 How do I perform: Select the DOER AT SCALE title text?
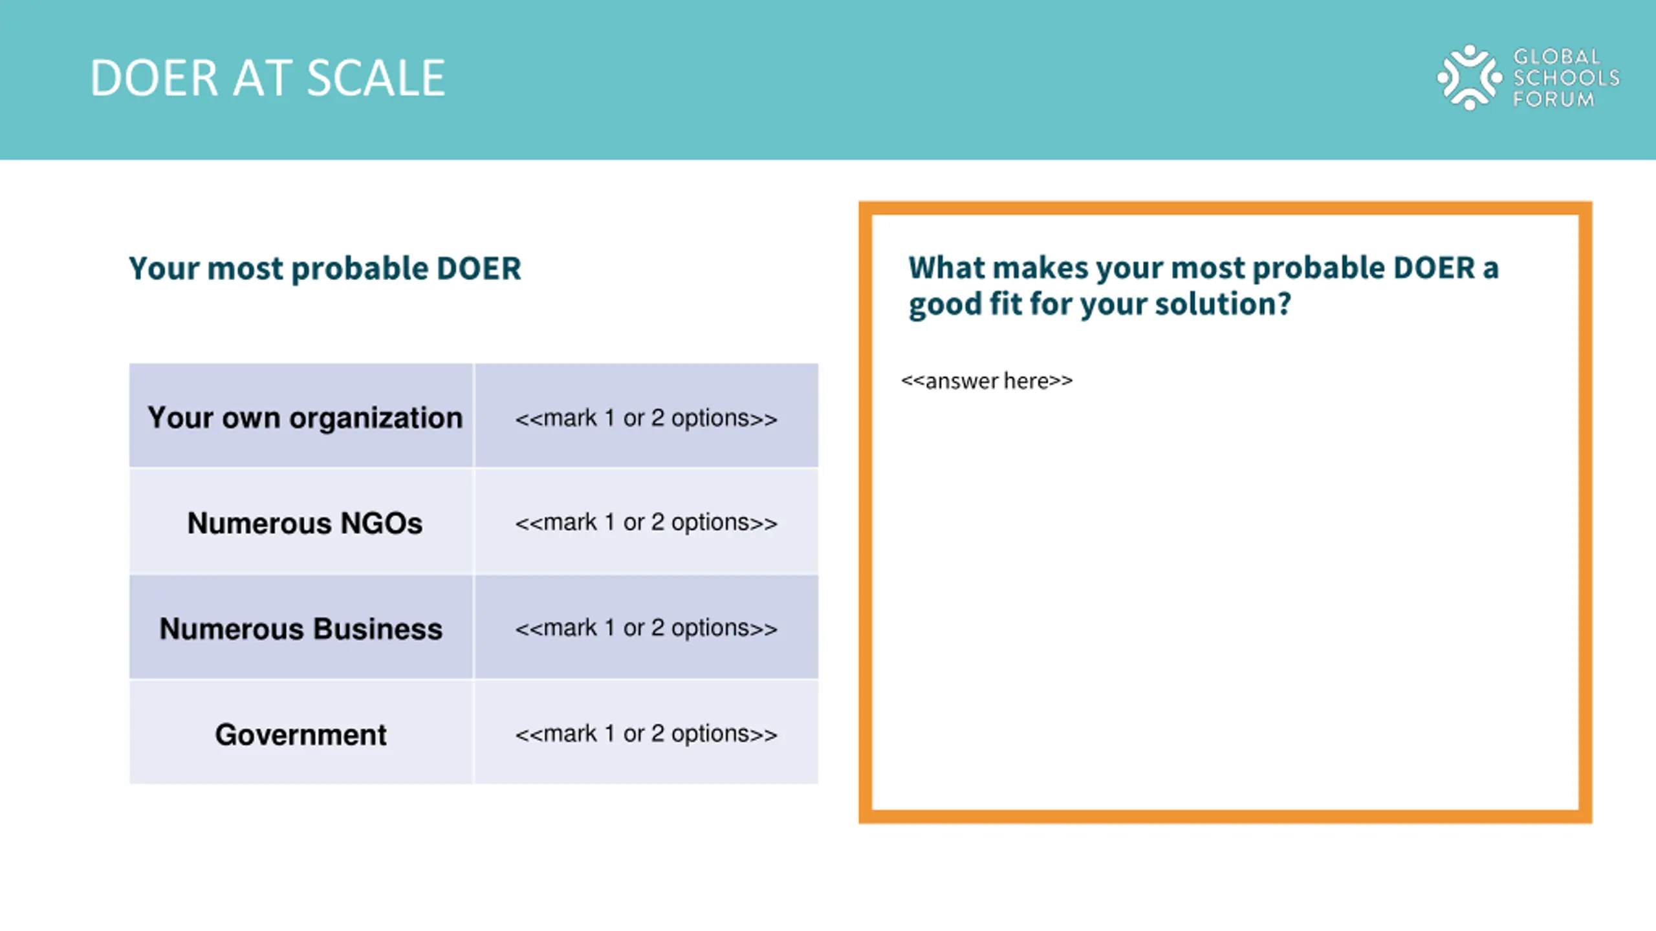[268, 78]
